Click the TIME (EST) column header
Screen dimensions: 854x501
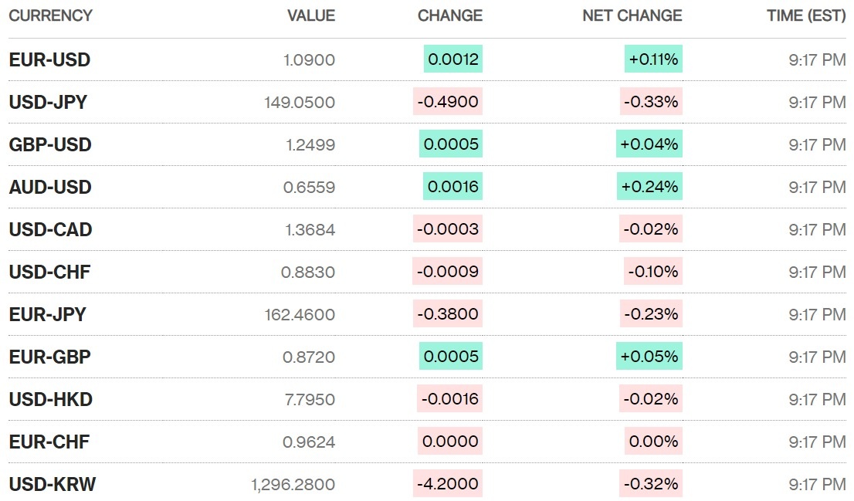805,15
